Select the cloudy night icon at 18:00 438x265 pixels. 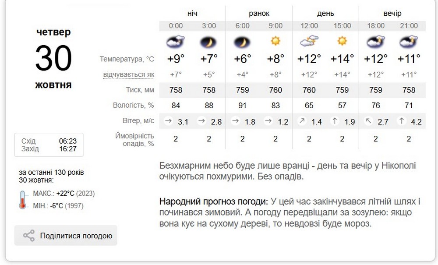[375, 42]
